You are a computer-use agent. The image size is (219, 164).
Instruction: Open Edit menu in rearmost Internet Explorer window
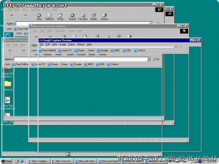[17, 10]
